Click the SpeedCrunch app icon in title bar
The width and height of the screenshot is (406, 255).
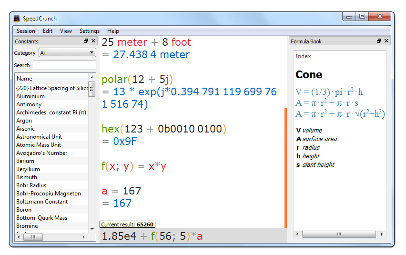point(17,19)
